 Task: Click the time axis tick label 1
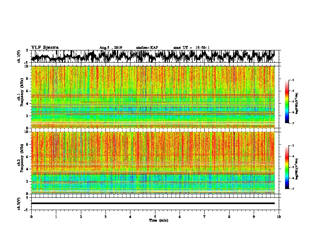click(x=56, y=217)
